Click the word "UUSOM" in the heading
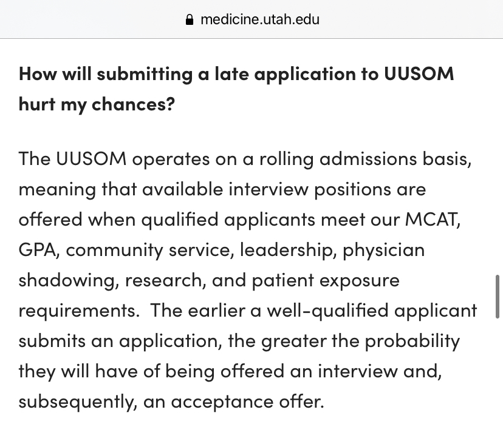 419,74
